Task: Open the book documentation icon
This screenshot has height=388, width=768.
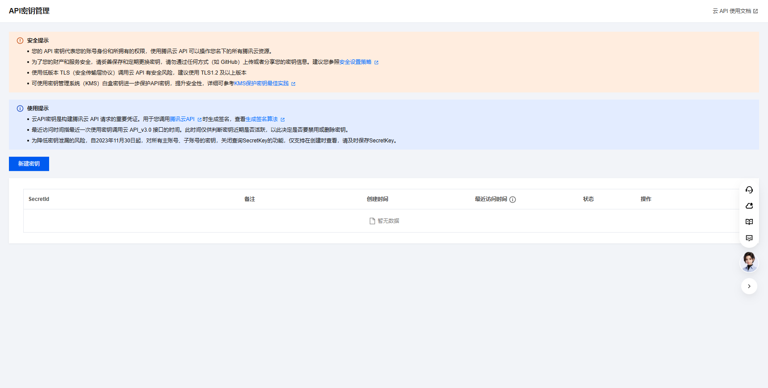Action: (x=749, y=222)
